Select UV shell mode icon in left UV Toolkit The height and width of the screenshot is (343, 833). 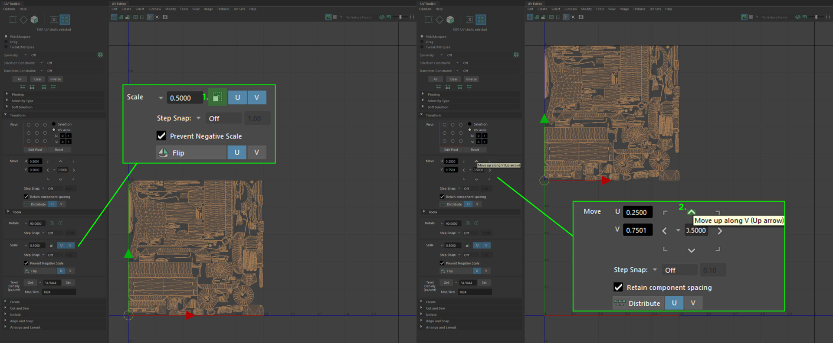click(x=65, y=19)
